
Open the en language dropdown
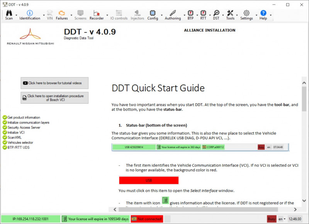(x=282, y=219)
